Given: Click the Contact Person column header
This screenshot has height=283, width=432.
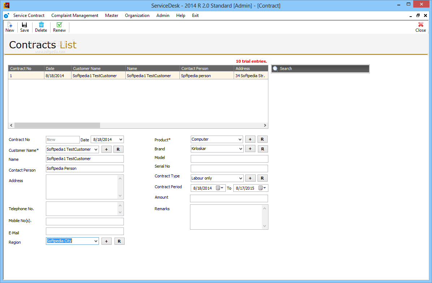Looking at the screenshot, I should 207,68.
